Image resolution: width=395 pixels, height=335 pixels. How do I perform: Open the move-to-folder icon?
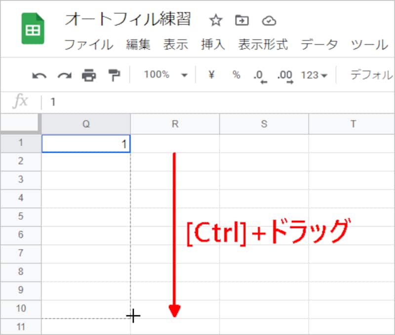pyautogui.click(x=242, y=21)
